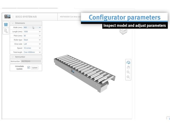Image resolution: width=170 pixels, height=127 pixels.
Task: Open the Pitch (mm) dropdown
Action: [32, 36]
